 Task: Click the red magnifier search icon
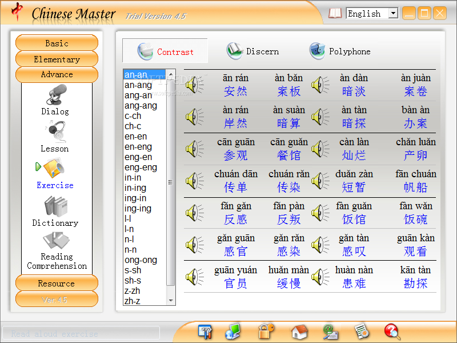click(x=392, y=332)
